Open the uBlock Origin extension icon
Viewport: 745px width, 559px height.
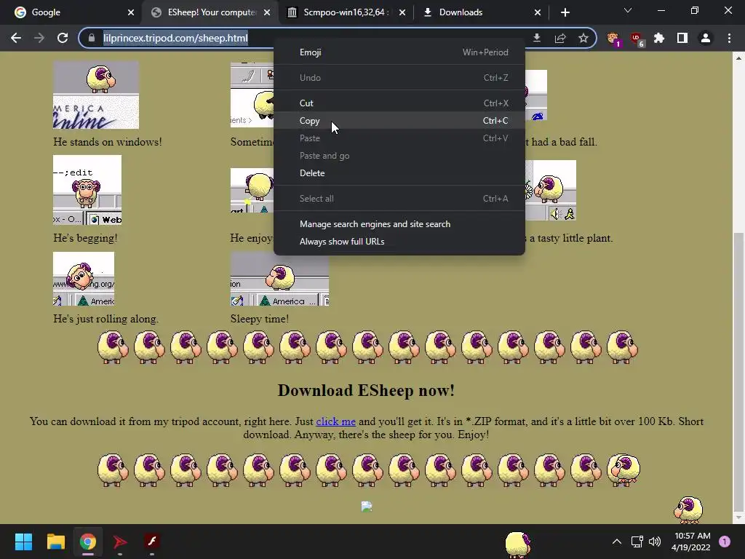637,39
